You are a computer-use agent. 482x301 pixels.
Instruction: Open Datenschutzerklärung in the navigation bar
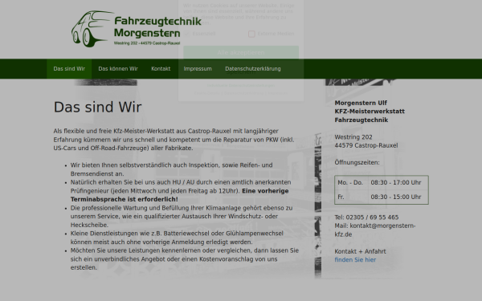[253, 69]
